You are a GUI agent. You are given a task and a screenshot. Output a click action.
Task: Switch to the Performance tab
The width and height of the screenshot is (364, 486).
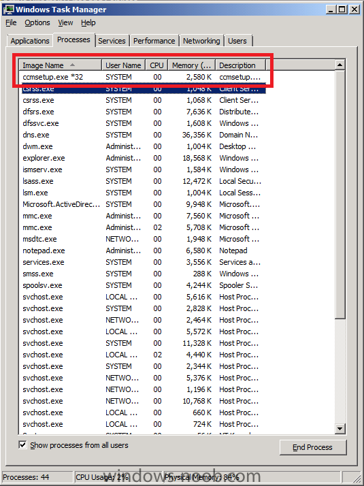154,41
